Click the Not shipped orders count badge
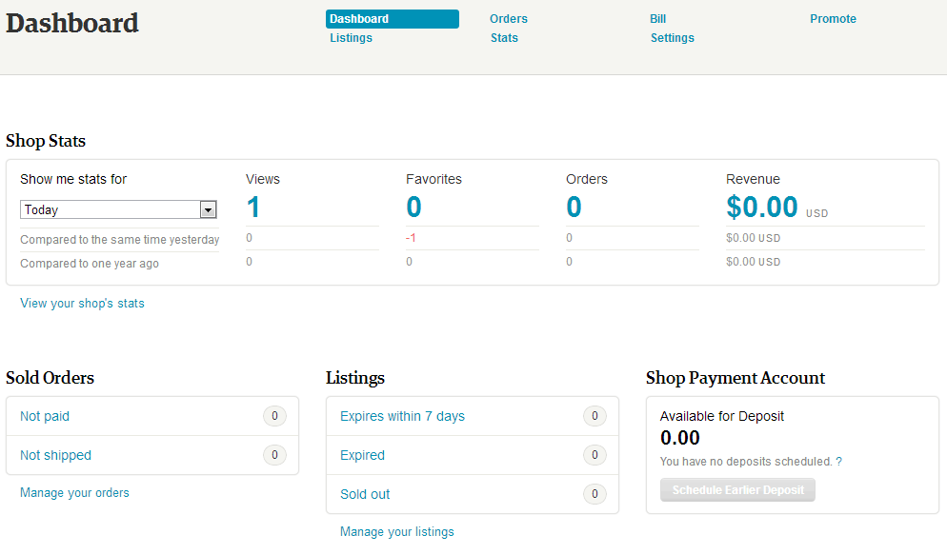 [274, 455]
